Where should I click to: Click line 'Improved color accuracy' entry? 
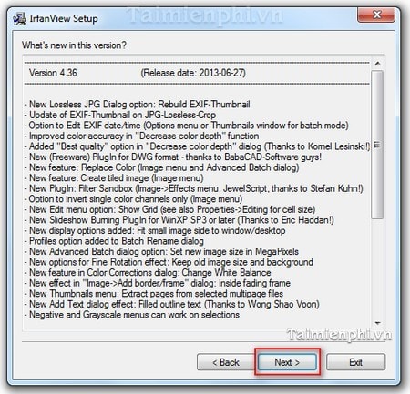pyautogui.click(x=141, y=136)
